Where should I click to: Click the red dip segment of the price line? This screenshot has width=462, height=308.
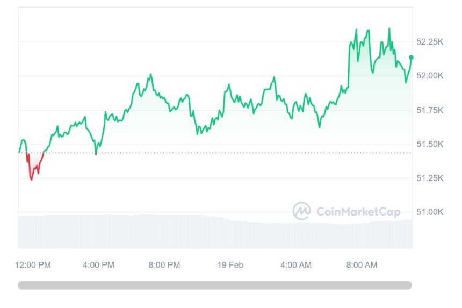coord(32,175)
